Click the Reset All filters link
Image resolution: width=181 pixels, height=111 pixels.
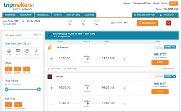click(37, 35)
